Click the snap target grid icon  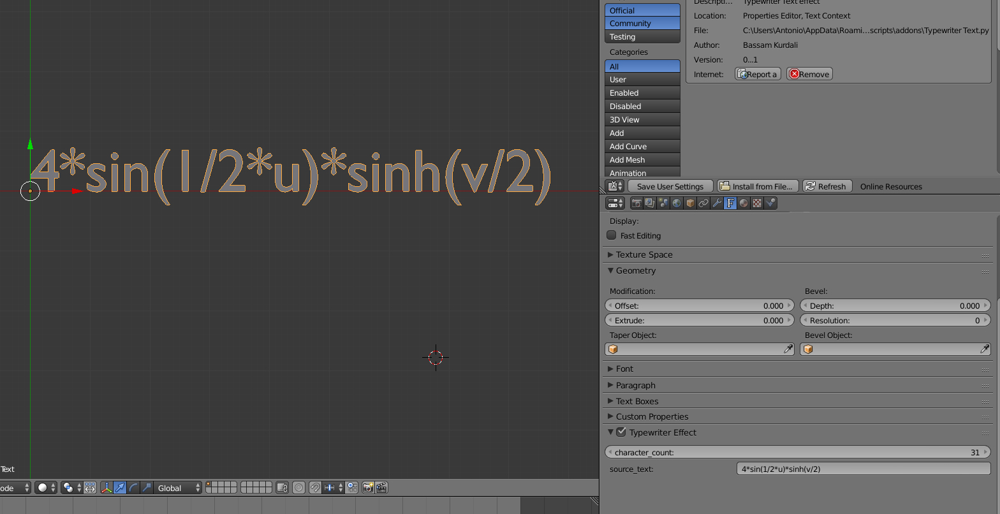click(x=352, y=488)
